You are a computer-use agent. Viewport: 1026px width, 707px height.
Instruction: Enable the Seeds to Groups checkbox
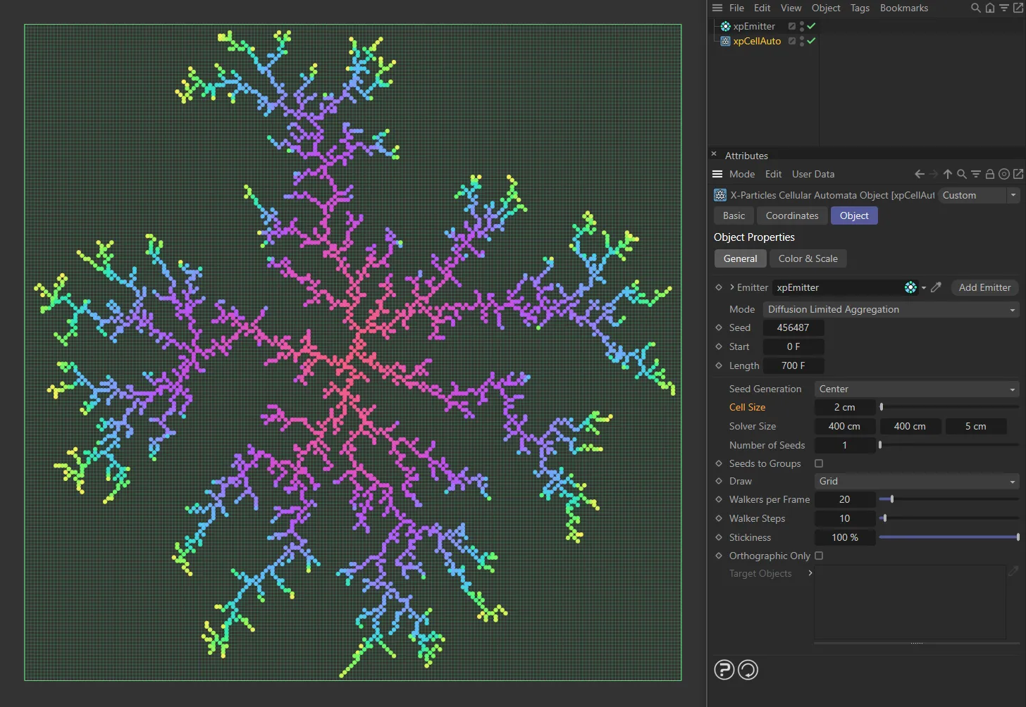coord(818,463)
